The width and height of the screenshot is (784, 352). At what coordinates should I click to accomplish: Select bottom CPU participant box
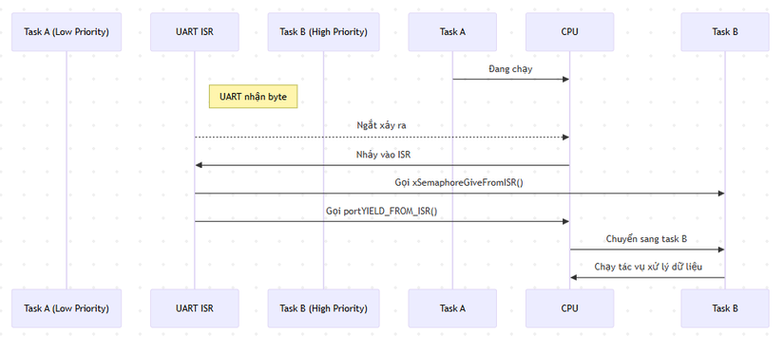569,308
